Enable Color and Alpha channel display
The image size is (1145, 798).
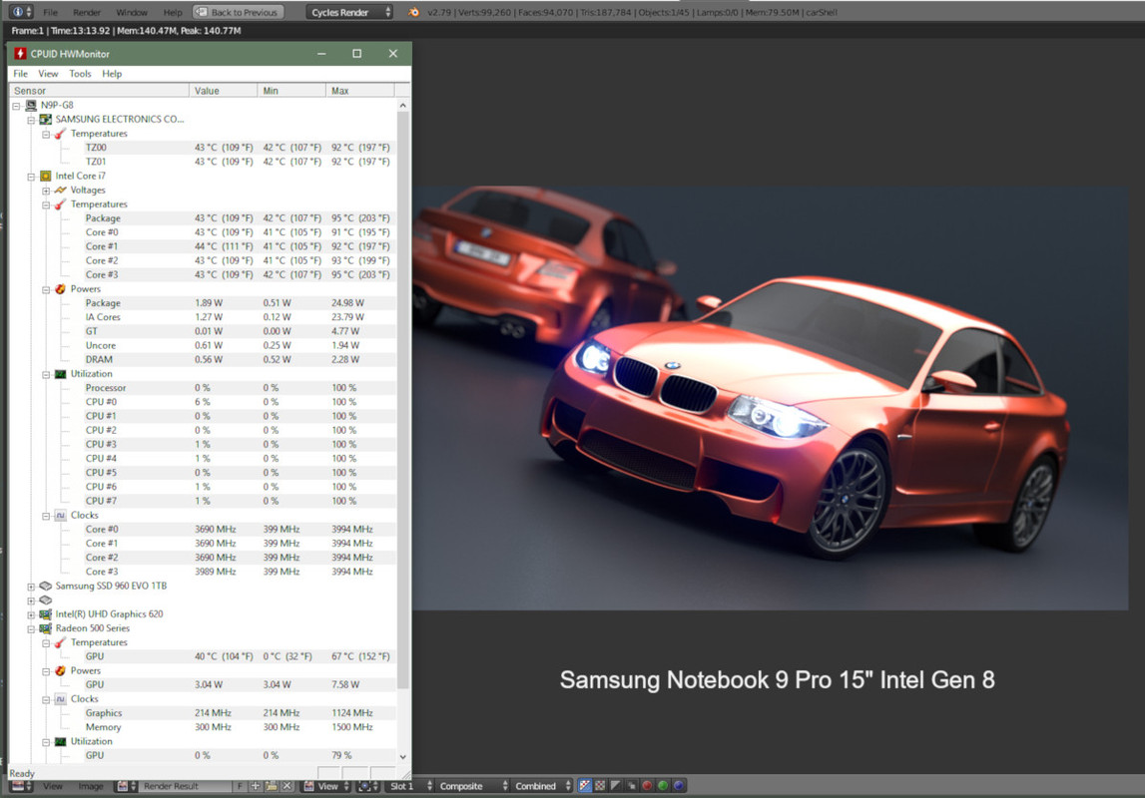(584, 786)
